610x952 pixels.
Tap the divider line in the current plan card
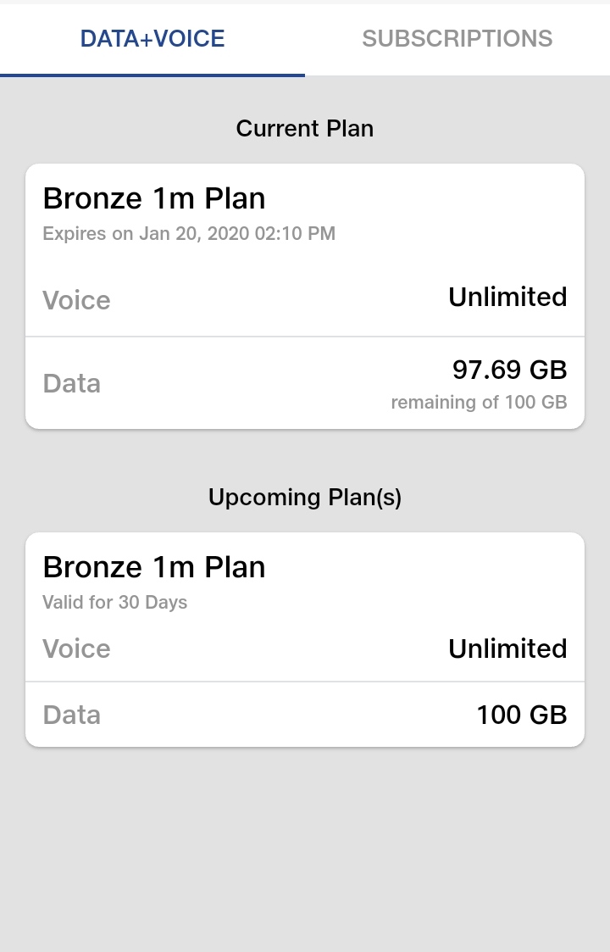point(305,337)
